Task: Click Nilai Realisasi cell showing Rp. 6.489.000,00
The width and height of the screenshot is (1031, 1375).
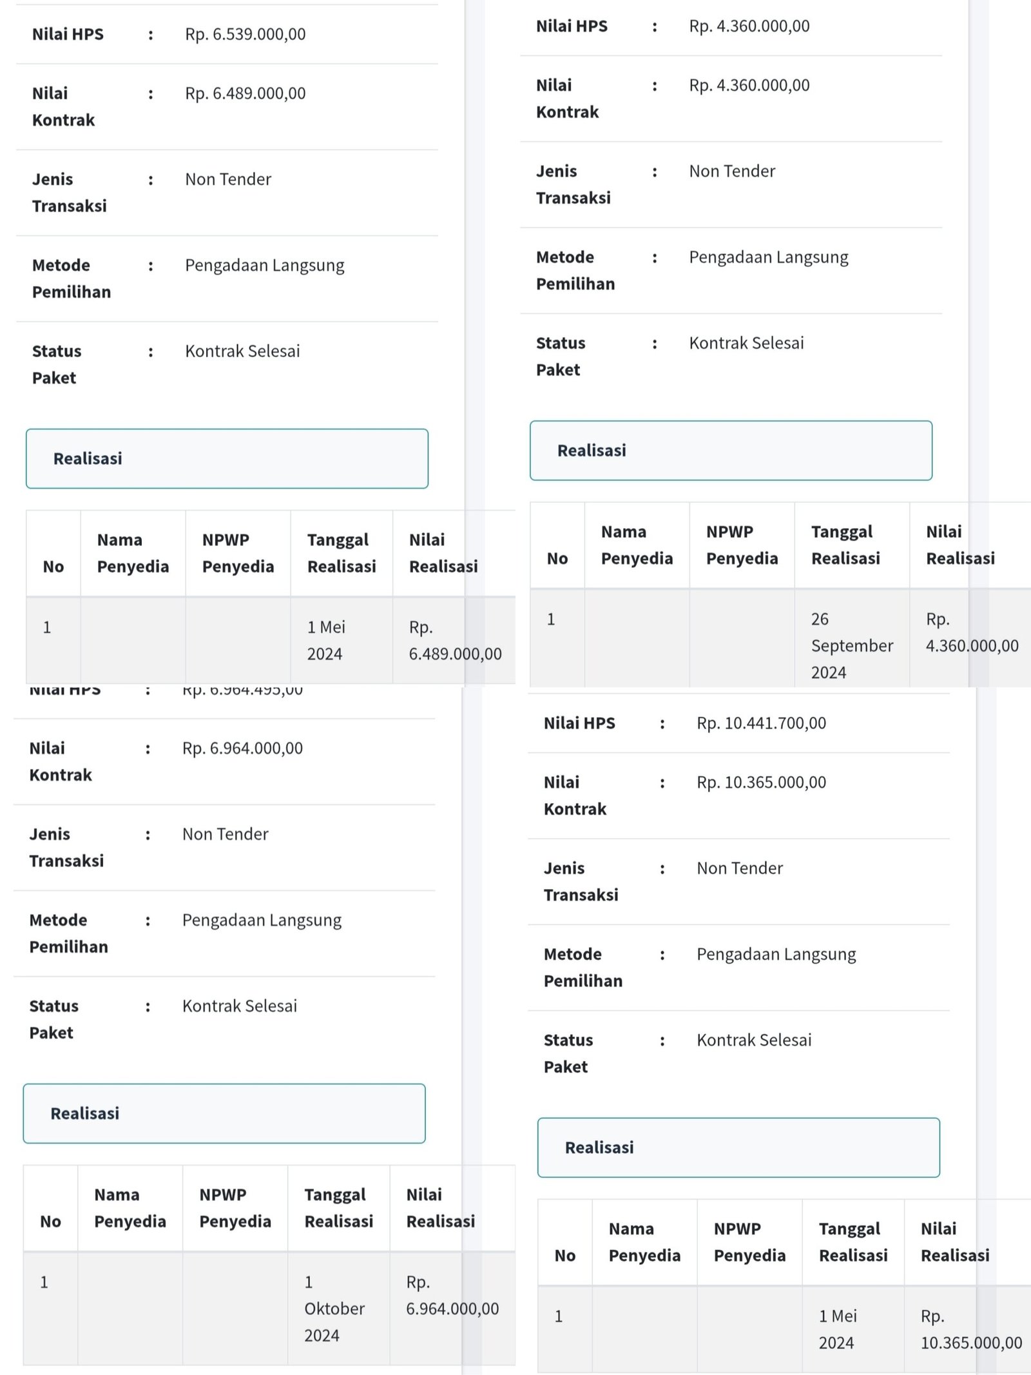Action: [454, 640]
